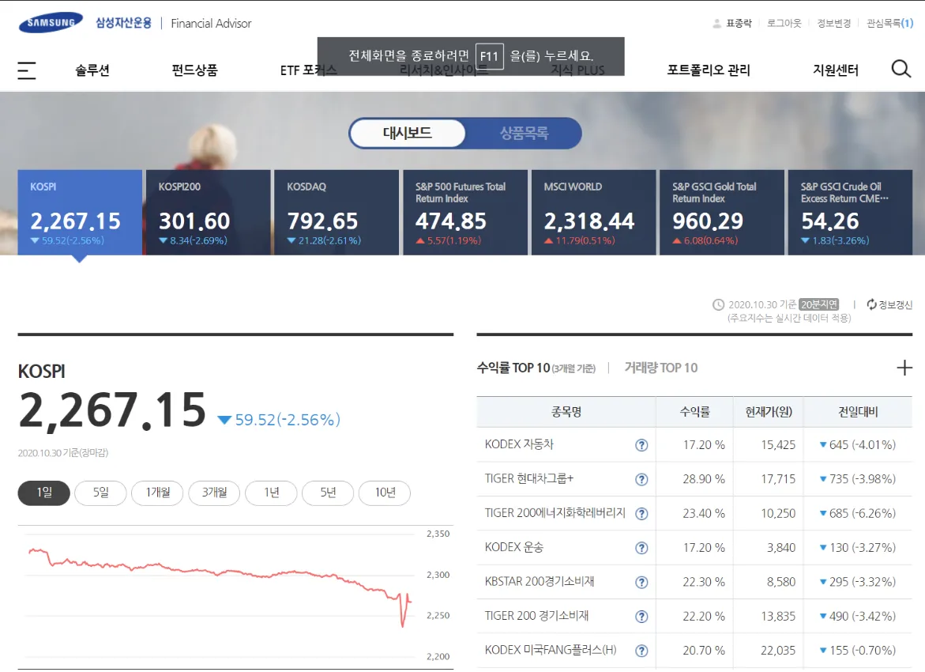The height and width of the screenshot is (672, 925).
Task: Switch the view to 상품목록
Action: 524,133
